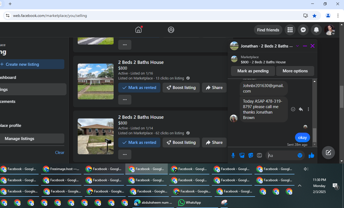Open Facebook Home icon in top bar
This screenshot has height=208, width=344.
point(138,30)
